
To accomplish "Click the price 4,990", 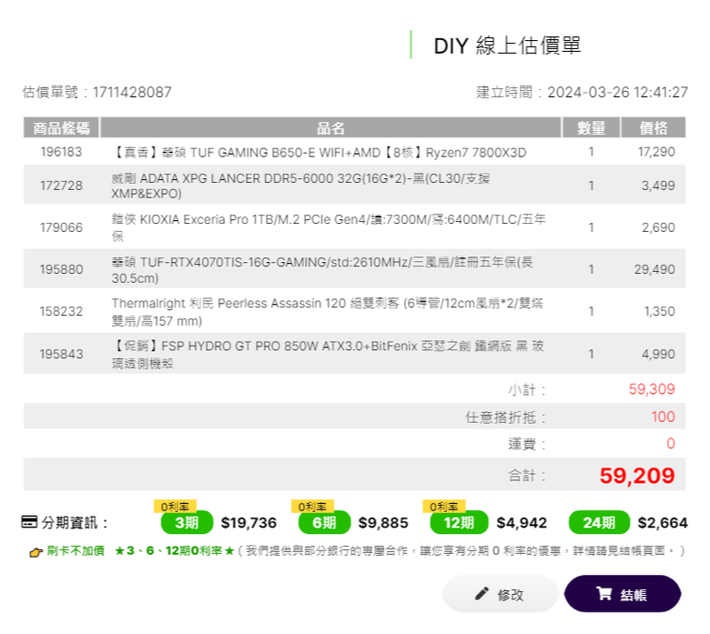I will tap(658, 354).
